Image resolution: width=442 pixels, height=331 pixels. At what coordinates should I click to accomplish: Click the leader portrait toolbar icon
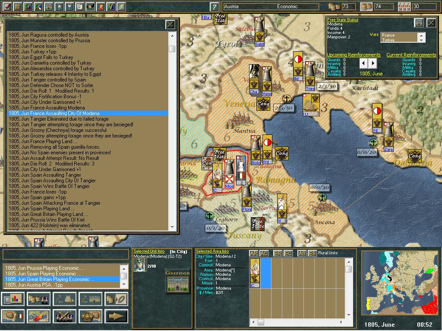pyautogui.click(x=101, y=6)
